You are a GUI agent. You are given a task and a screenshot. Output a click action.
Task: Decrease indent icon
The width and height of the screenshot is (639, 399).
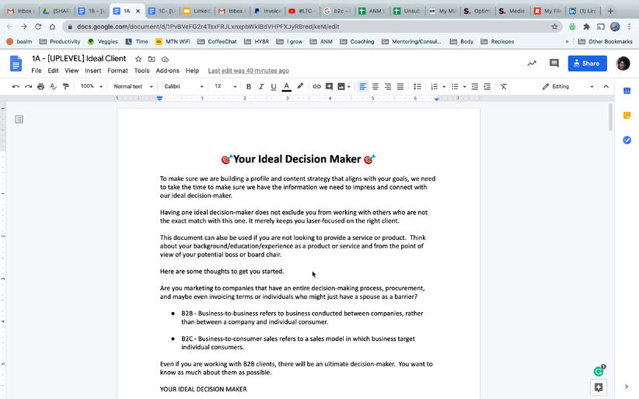click(x=475, y=86)
